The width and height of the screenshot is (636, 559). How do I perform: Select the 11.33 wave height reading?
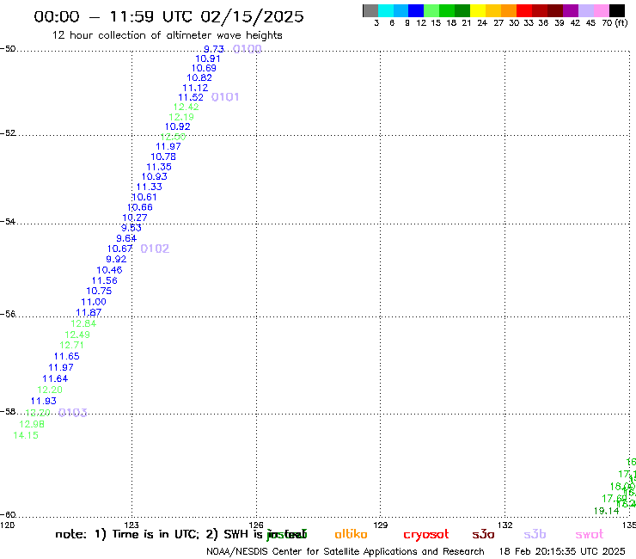(x=150, y=187)
